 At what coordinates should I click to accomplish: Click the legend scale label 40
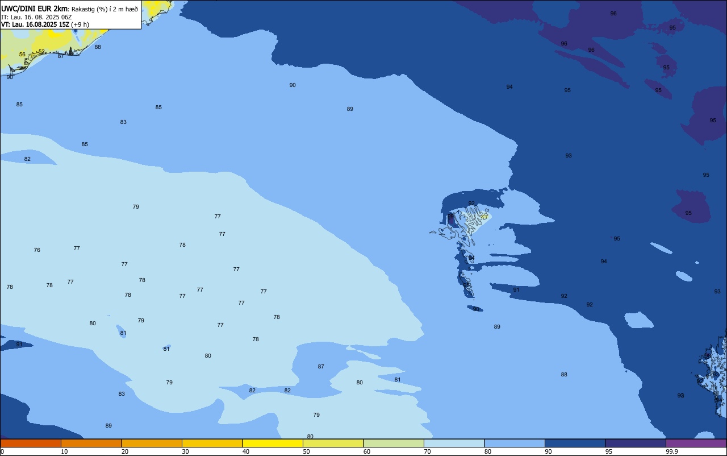(246, 451)
